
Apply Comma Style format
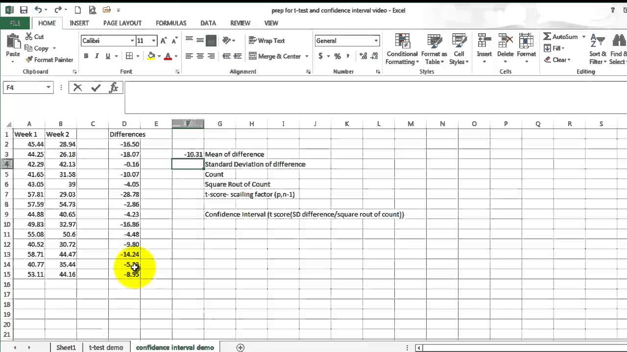[349, 56]
